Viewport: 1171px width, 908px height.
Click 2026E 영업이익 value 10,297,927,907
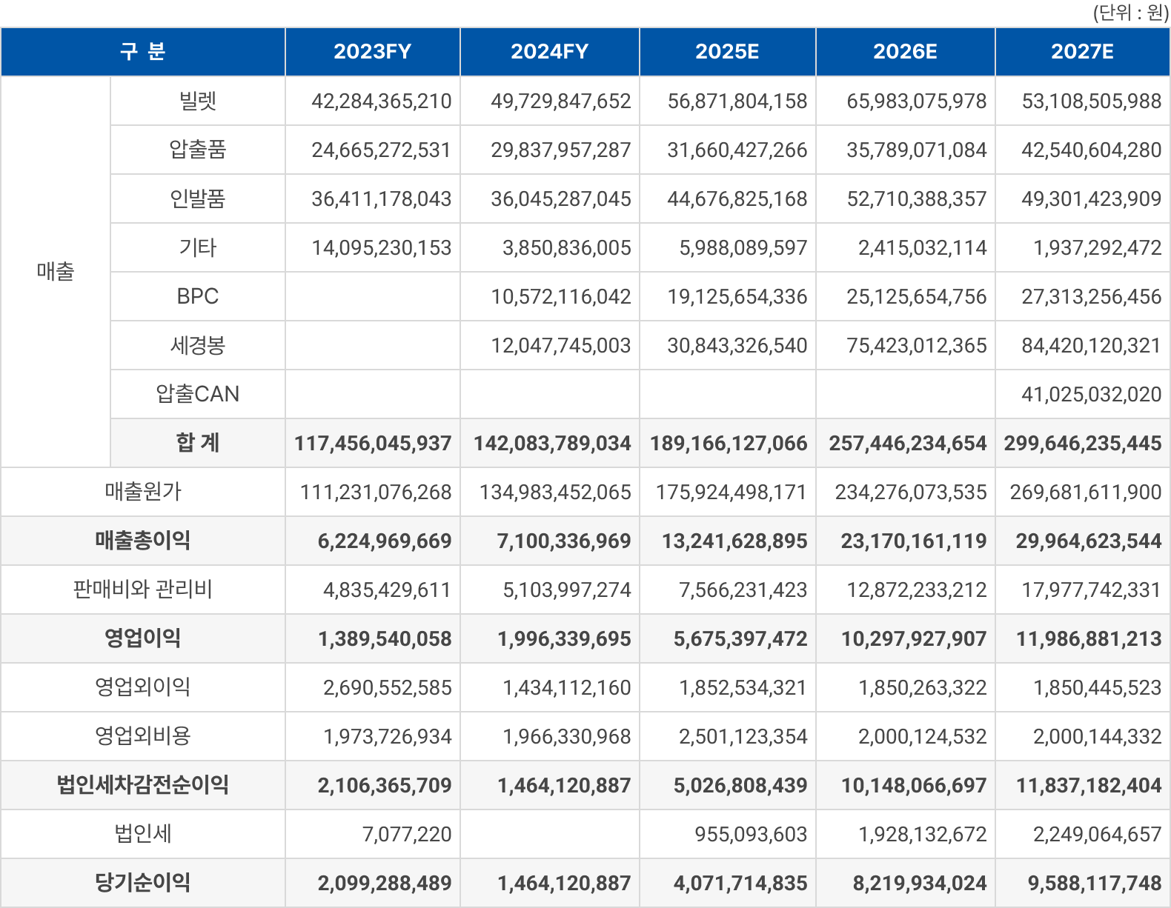[x=913, y=638]
